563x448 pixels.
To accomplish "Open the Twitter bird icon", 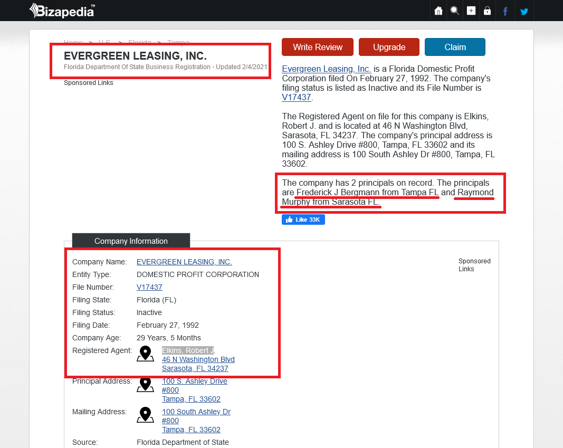I will 524,12.
